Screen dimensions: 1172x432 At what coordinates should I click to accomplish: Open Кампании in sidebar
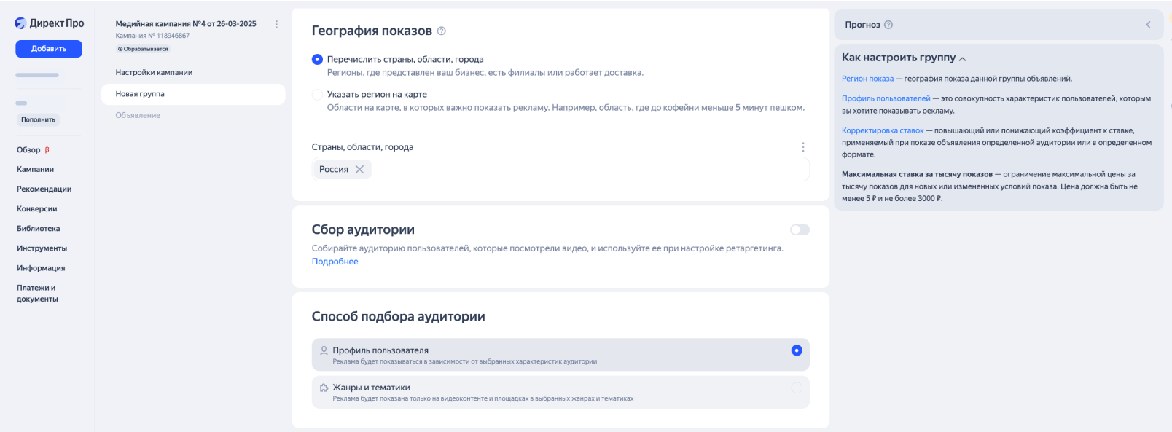(x=35, y=169)
